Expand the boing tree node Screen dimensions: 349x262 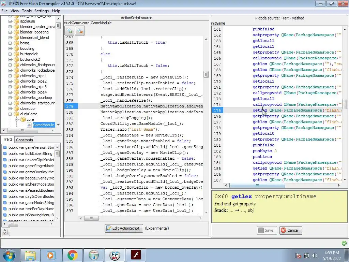tap(10, 43)
